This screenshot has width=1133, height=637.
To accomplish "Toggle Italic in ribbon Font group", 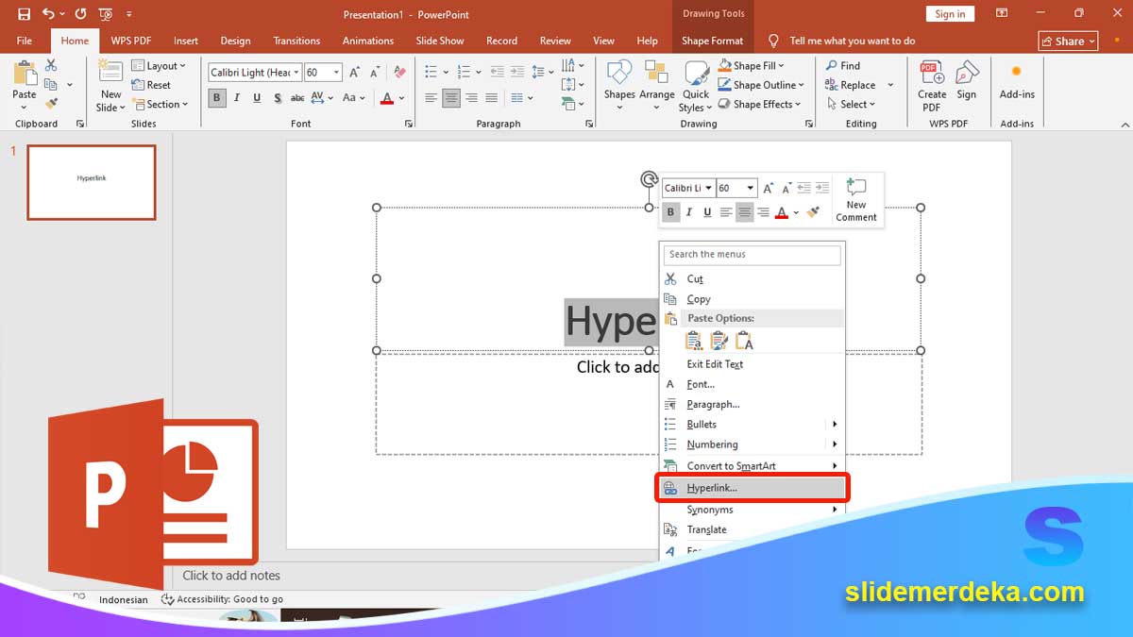I will (x=238, y=98).
